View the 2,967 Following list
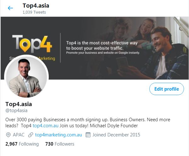This screenshot has height=156, width=189. pyautogui.click(x=22, y=144)
